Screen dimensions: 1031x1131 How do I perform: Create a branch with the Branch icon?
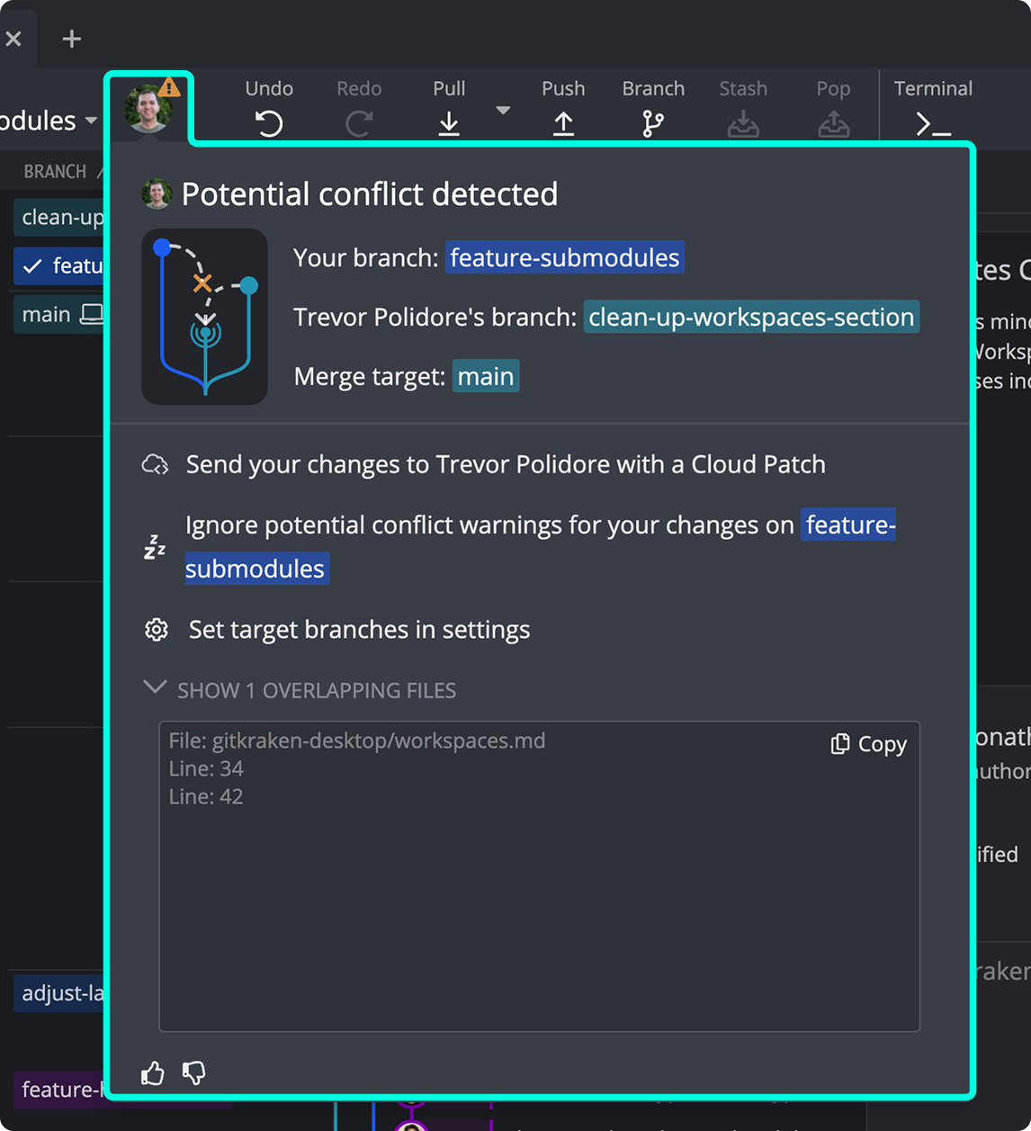[x=652, y=123]
